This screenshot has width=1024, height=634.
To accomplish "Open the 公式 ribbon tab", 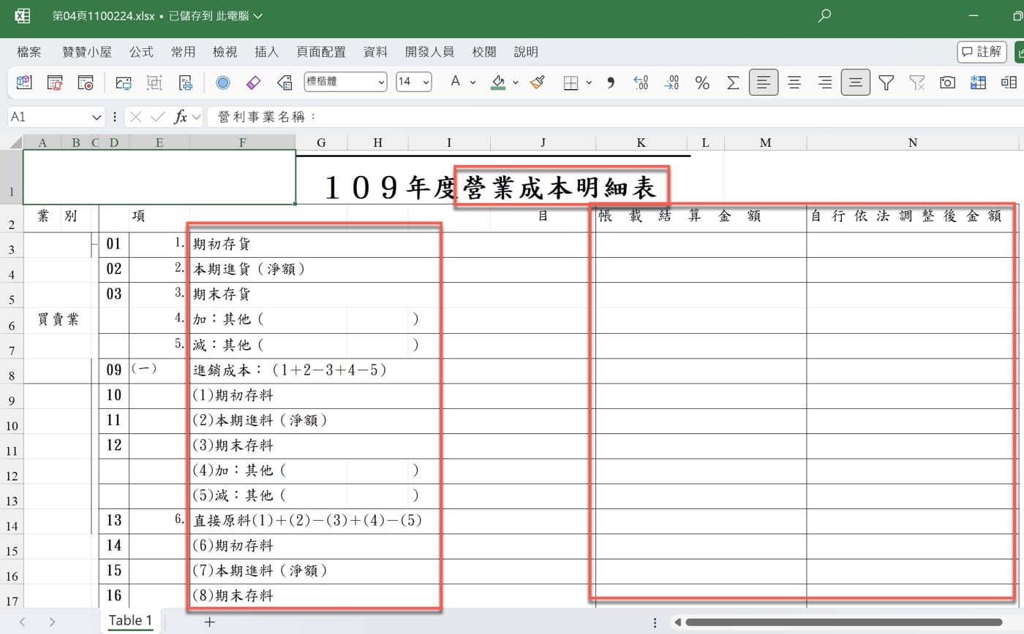I will [141, 52].
